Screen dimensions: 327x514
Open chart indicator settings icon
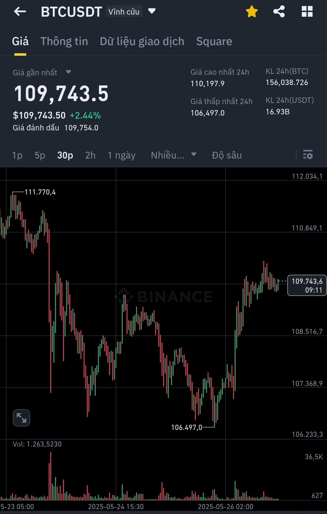tap(308, 155)
